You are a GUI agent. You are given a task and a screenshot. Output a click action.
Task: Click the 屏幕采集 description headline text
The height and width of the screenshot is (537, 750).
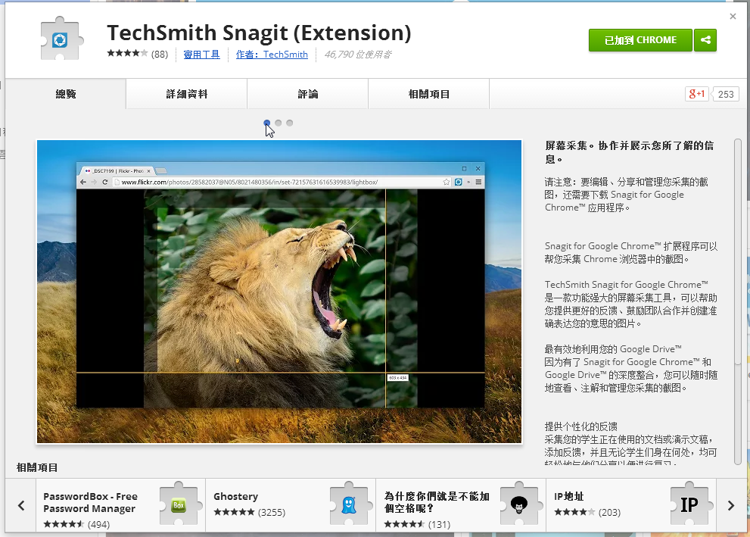point(629,152)
